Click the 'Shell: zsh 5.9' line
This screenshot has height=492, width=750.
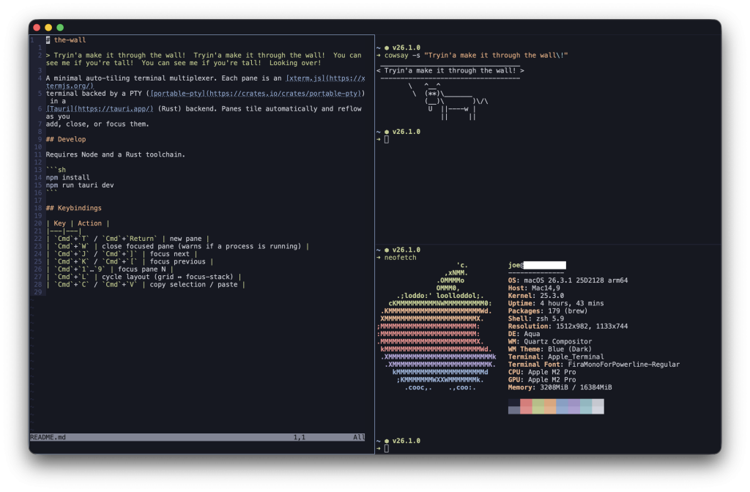point(535,319)
